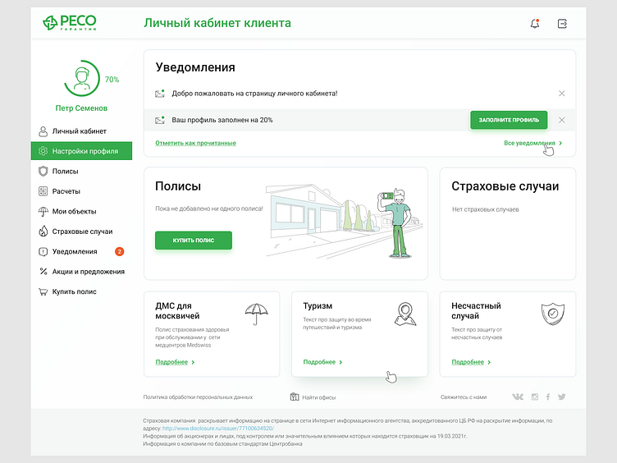Click the gear icon beside Настройки профиля
The width and height of the screenshot is (617, 463).
(43, 151)
